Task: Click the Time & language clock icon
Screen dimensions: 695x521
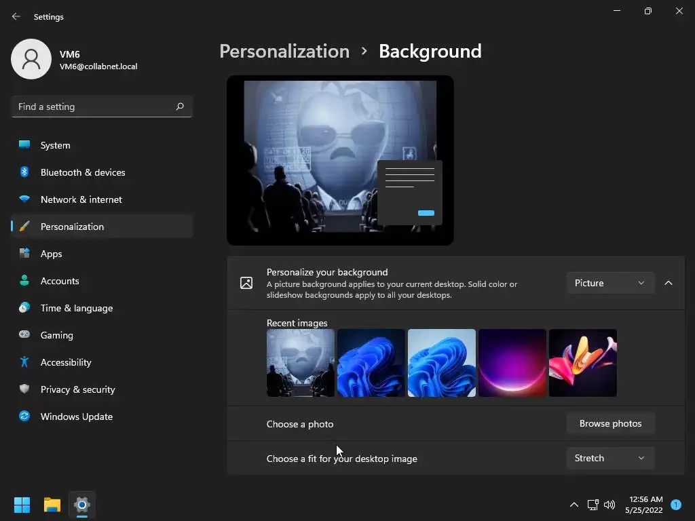Action: pos(24,307)
